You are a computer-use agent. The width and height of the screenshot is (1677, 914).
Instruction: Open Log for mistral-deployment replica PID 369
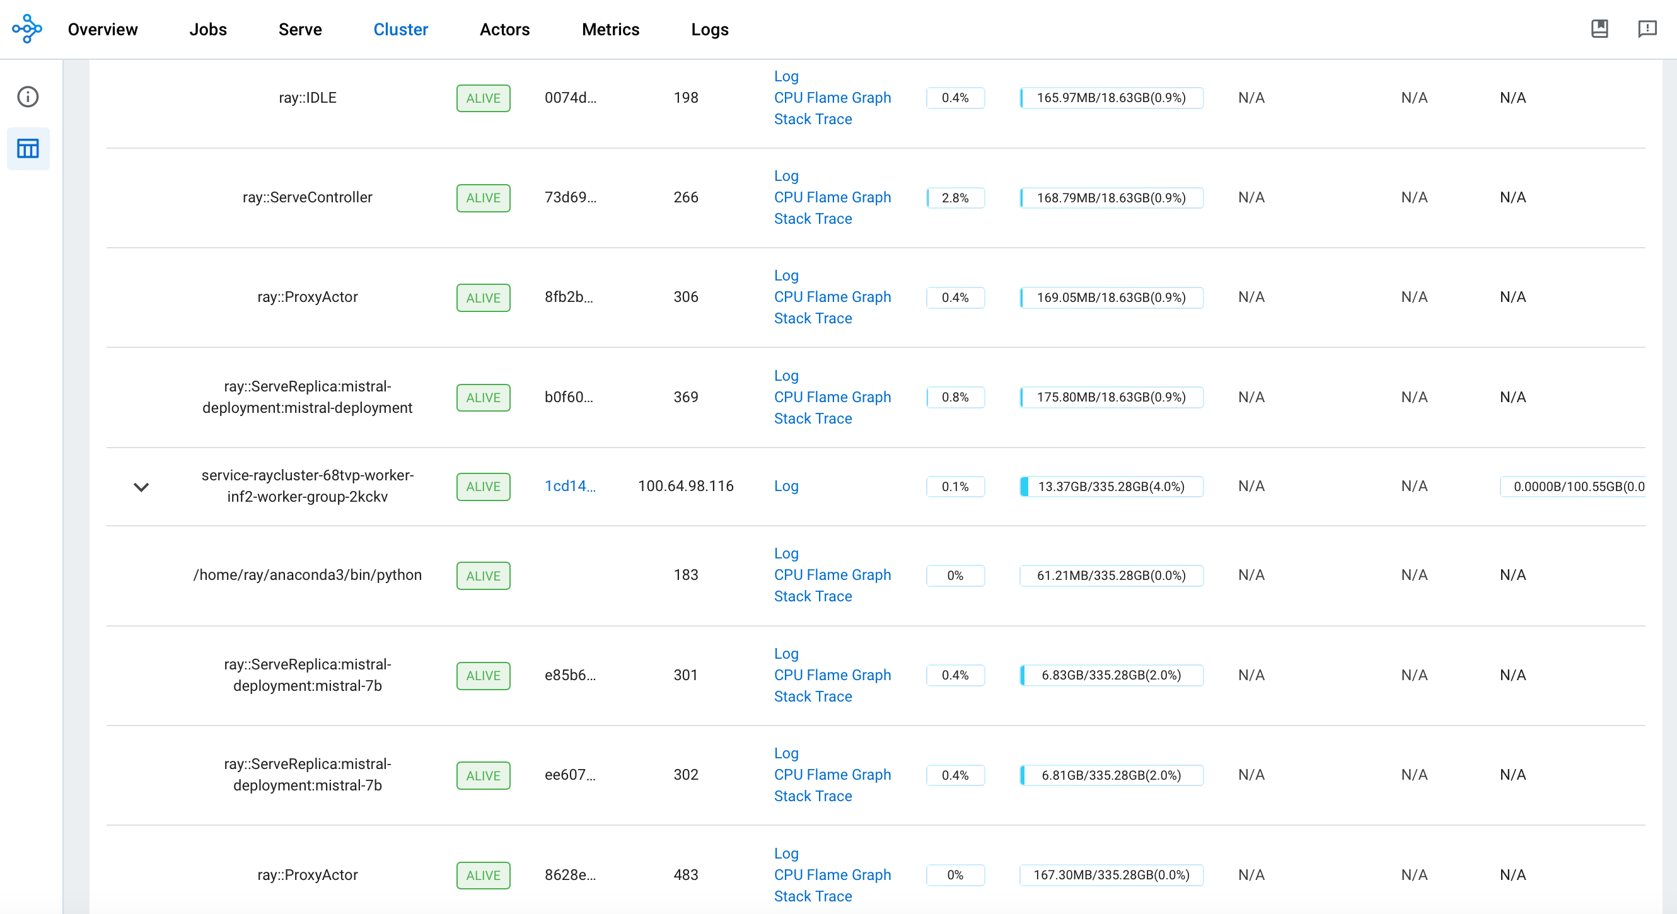click(786, 376)
